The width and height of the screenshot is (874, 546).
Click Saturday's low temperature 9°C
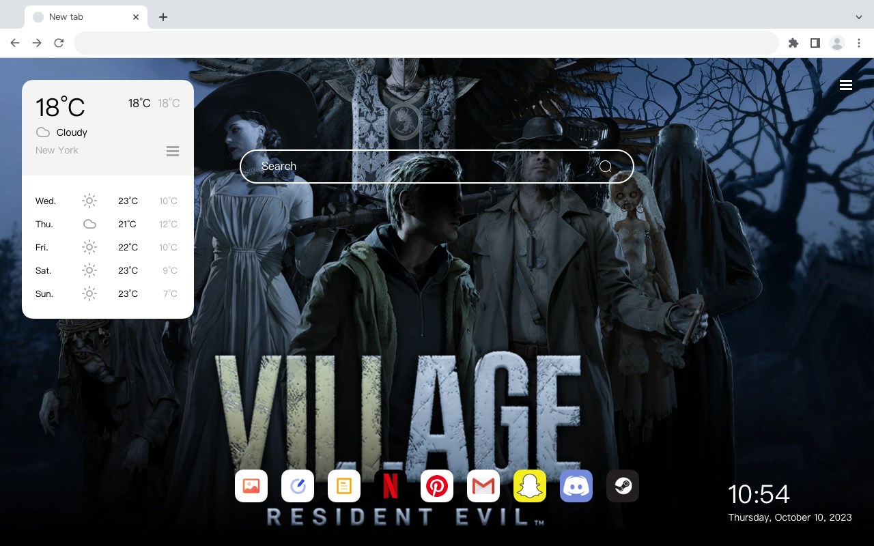(x=170, y=270)
